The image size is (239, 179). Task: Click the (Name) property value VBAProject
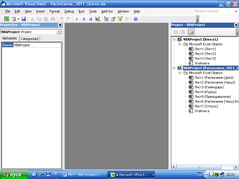point(37,45)
